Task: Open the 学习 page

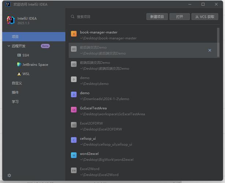Action: point(15,102)
